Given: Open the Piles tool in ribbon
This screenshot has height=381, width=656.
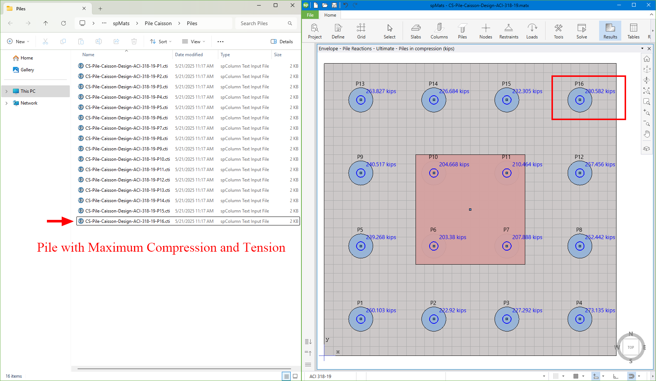Looking at the screenshot, I should [462, 31].
